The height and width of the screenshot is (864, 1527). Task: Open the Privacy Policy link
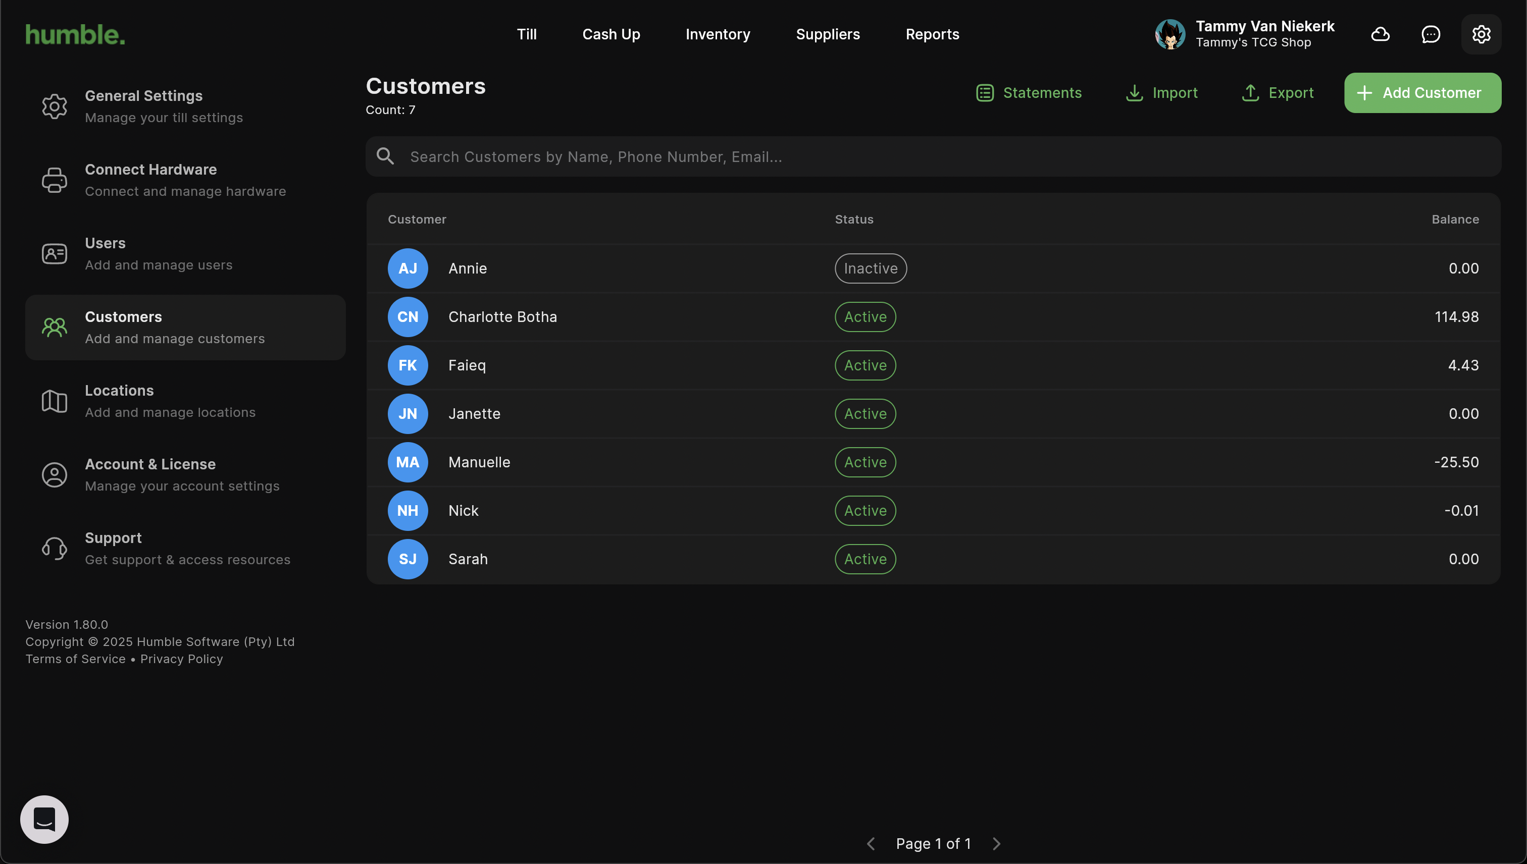182,659
